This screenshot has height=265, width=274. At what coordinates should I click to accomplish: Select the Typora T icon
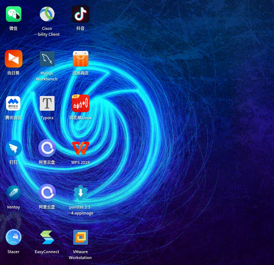point(47,103)
